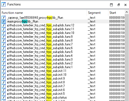Image resolution: width=129 pixels, height=101 pixels.
Task: Click function icon for sub.init.6 row
Action: click(x=4, y=90)
